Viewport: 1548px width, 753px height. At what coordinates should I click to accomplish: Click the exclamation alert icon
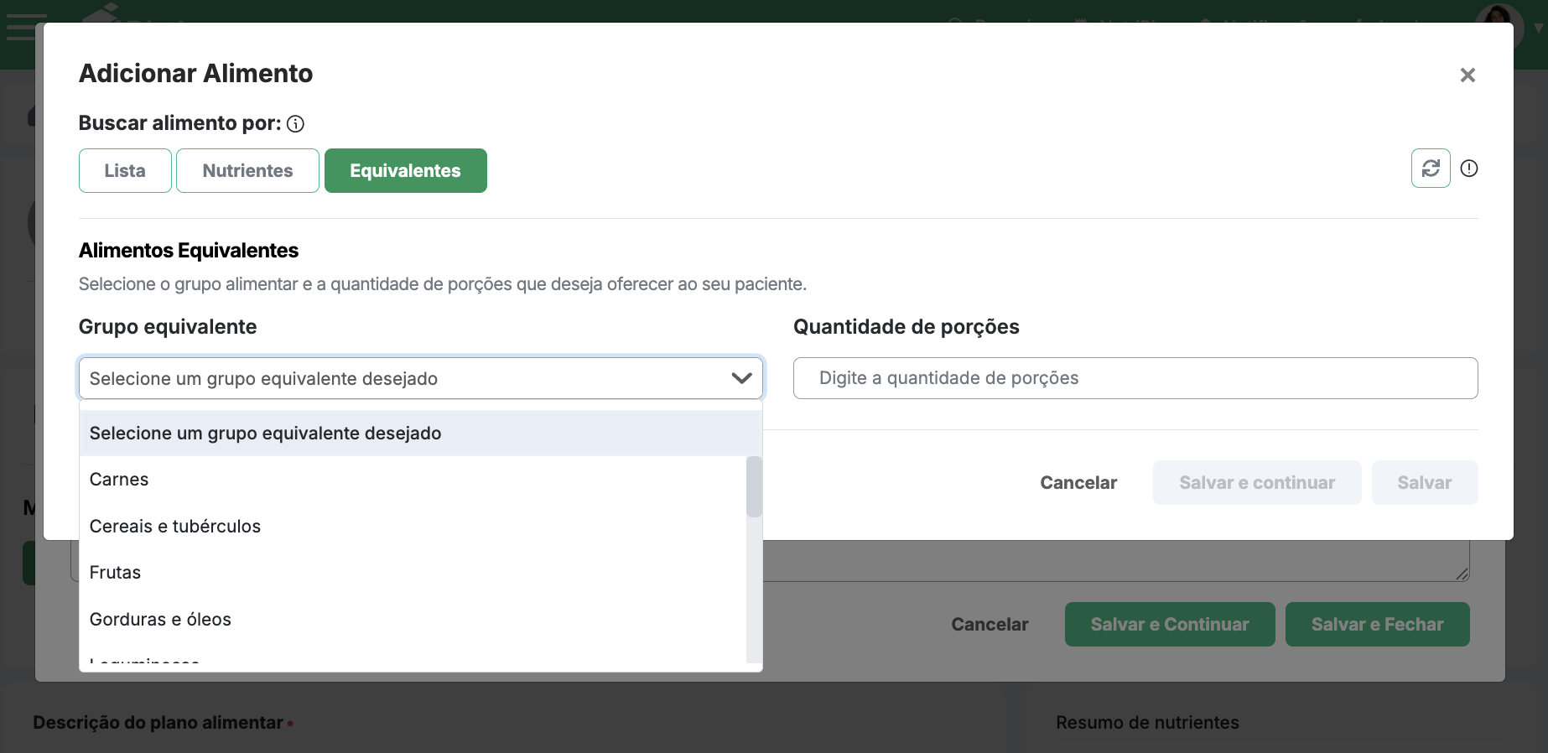tap(1469, 169)
